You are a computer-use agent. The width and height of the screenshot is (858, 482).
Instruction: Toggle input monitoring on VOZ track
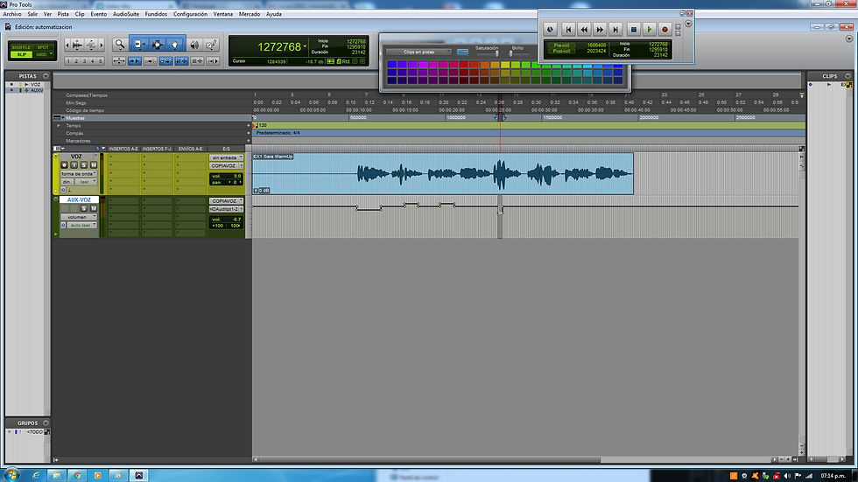point(74,164)
